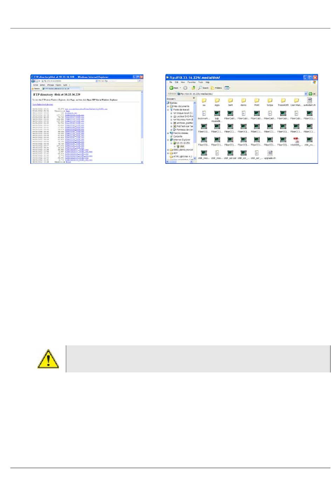The height and width of the screenshot is (493, 333).
Task: Open the demo folder
Action: tap(243, 102)
